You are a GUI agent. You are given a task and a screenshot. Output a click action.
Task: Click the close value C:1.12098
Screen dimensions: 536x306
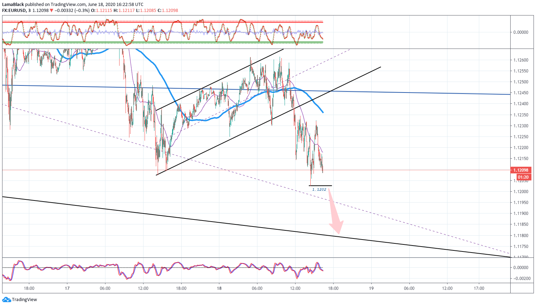pos(167,11)
